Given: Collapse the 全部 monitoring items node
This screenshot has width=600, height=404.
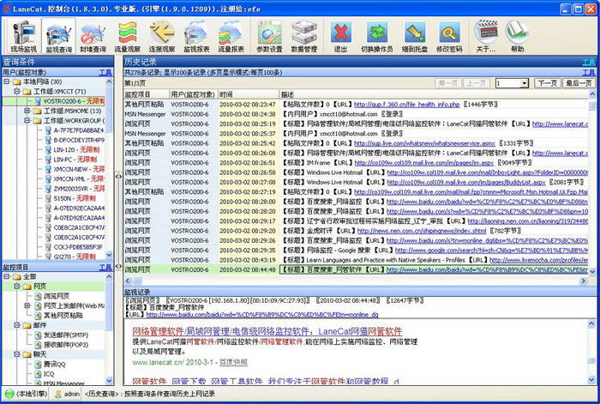Looking at the screenshot, I should (7, 276).
